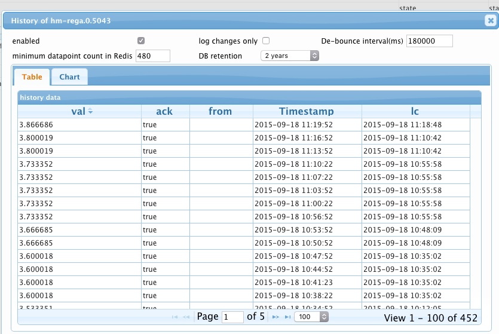Viewport: 499px width, 334px height.
Task: Click the val column sort arrow icon
Action: 90,111
